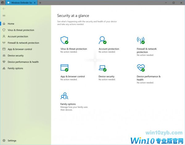Click the Family options tile title

(68, 104)
